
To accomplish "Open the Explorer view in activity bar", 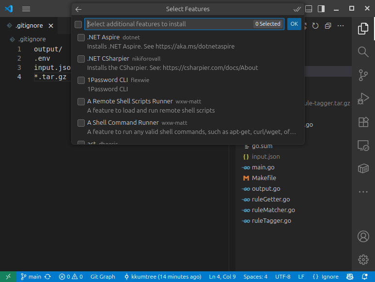I will [x=363, y=29].
